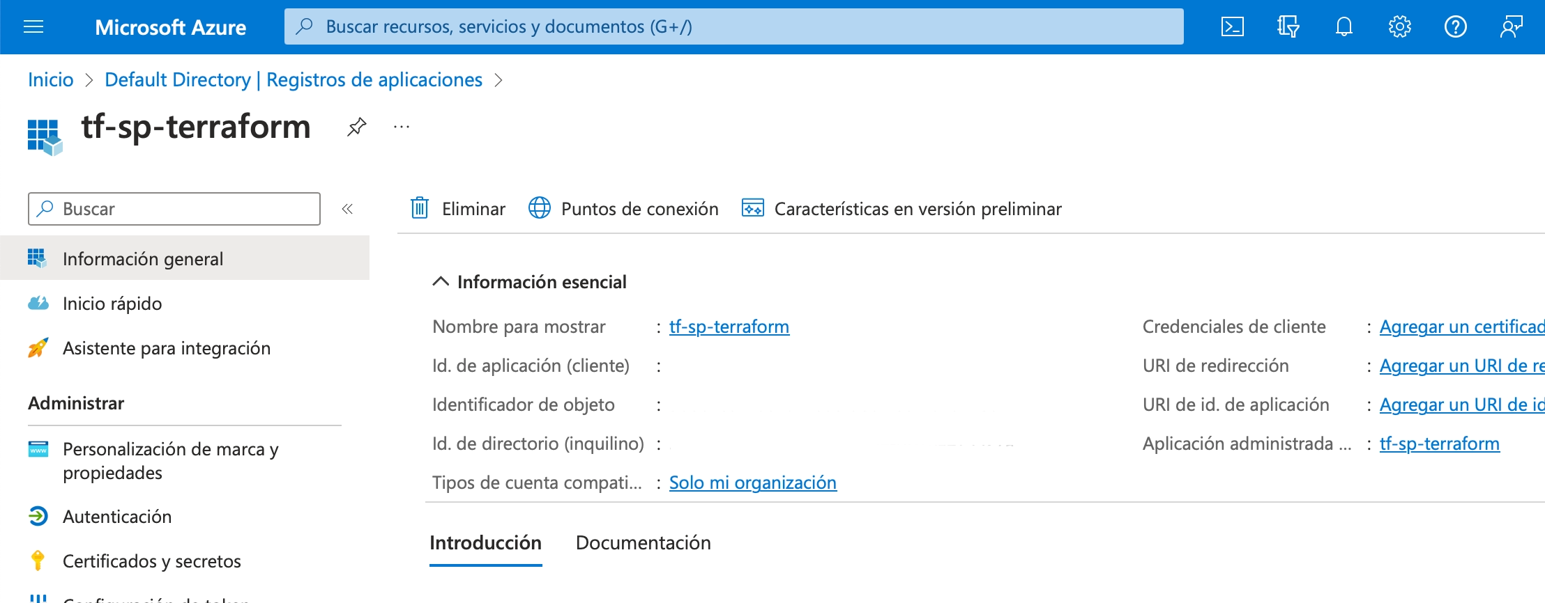This screenshot has width=1545, height=603.
Task: Open the hamburger portal menu
Action: pyautogui.click(x=33, y=26)
